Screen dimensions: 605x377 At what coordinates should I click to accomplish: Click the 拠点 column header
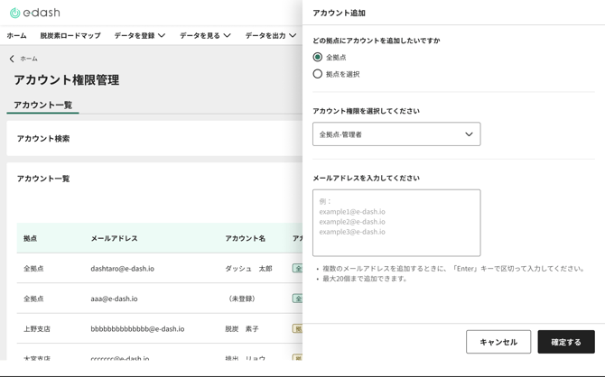click(x=30, y=238)
